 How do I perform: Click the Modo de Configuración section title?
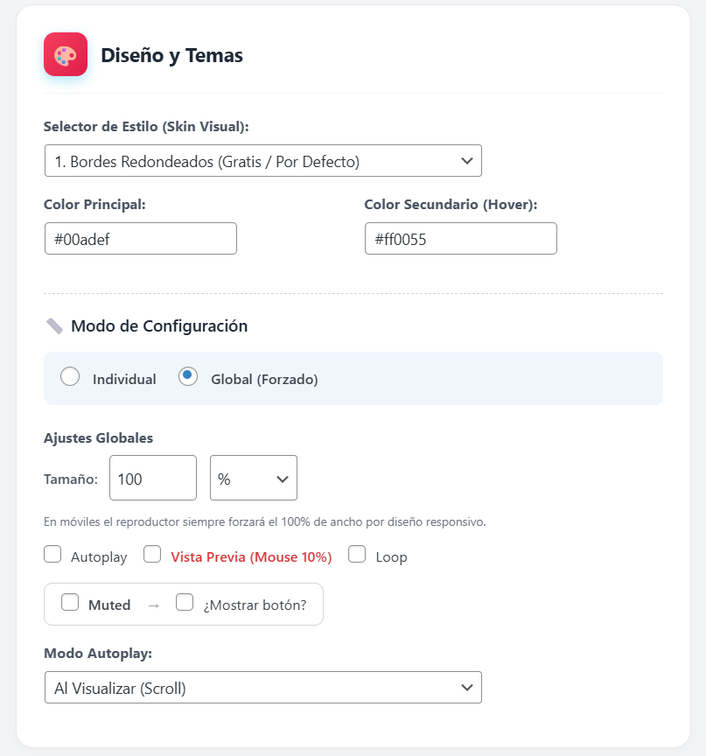(159, 326)
